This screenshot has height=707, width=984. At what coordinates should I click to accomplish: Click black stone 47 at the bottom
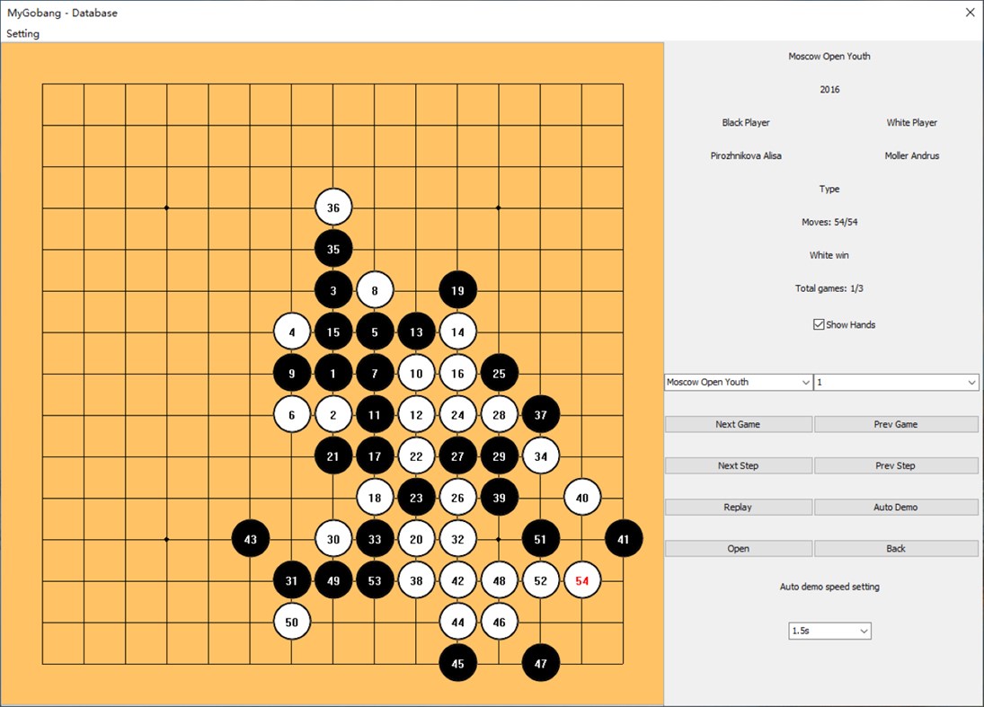(541, 663)
